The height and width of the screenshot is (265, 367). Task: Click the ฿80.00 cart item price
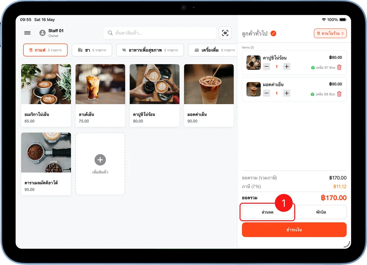coord(335,58)
